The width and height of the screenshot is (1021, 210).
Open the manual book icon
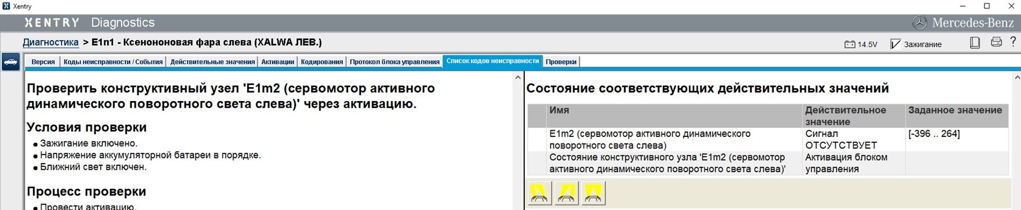975,42
